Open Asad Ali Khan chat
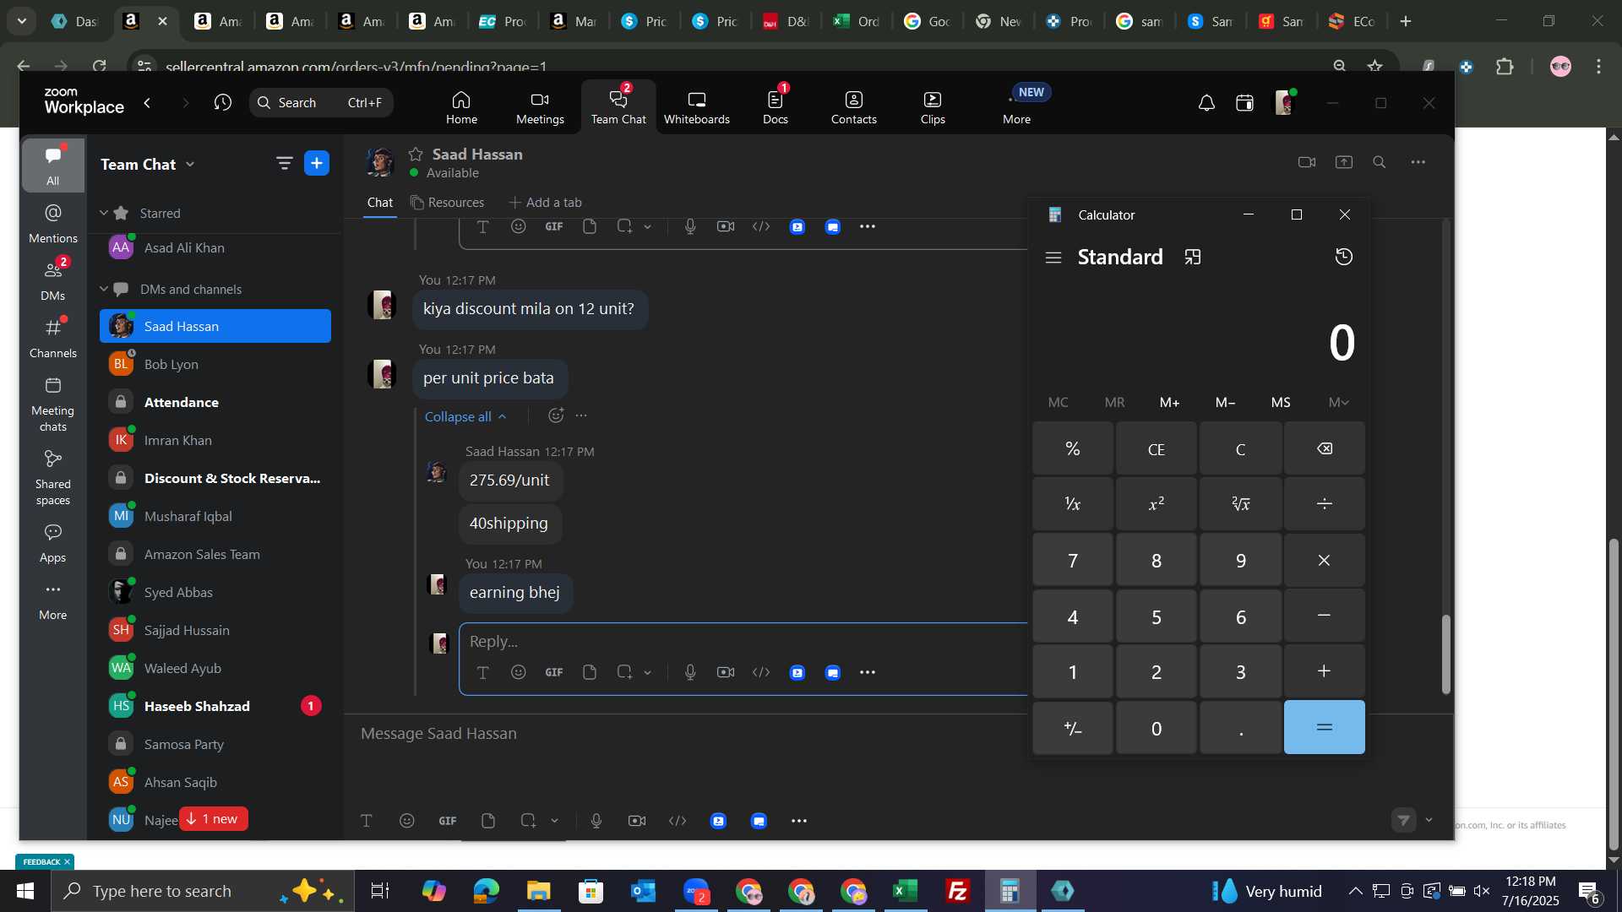 click(215, 247)
